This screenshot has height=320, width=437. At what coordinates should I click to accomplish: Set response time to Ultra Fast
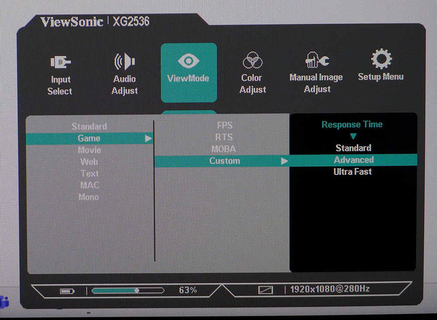(353, 171)
